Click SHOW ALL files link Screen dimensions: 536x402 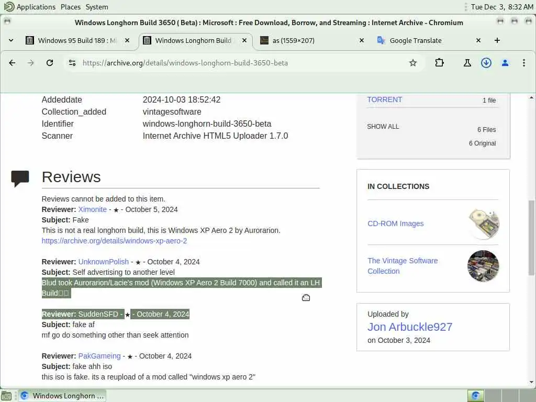[x=383, y=127]
